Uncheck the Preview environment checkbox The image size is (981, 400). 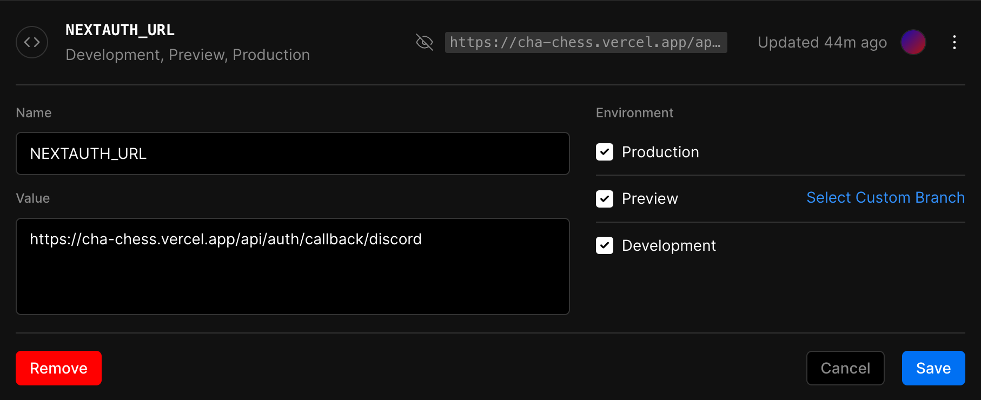pyautogui.click(x=605, y=199)
